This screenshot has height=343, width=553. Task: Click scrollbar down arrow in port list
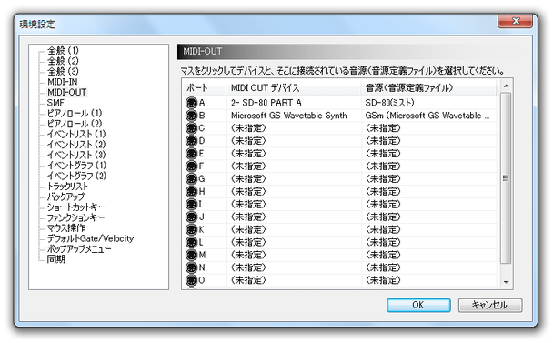pyautogui.click(x=506, y=282)
